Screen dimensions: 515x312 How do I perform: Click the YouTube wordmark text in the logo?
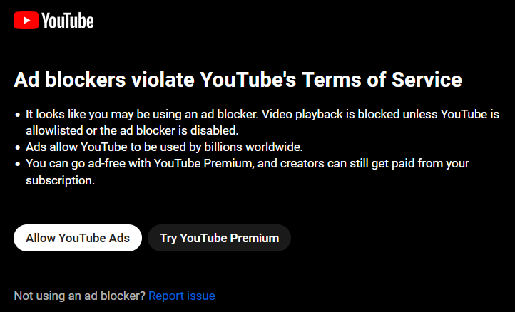(x=68, y=21)
